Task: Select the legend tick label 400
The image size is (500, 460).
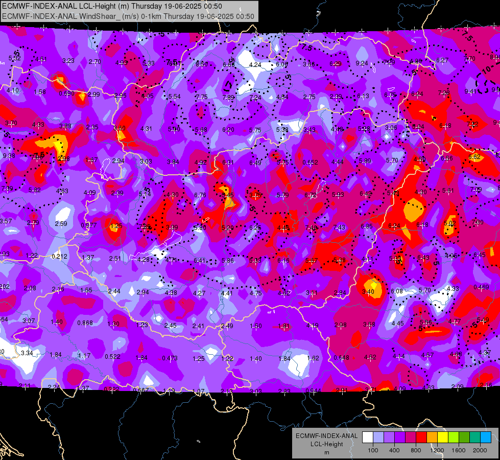Action: 394,450
